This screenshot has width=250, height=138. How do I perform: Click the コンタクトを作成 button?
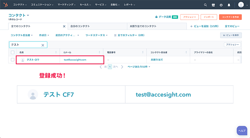pyautogui.click(x=230, y=17)
